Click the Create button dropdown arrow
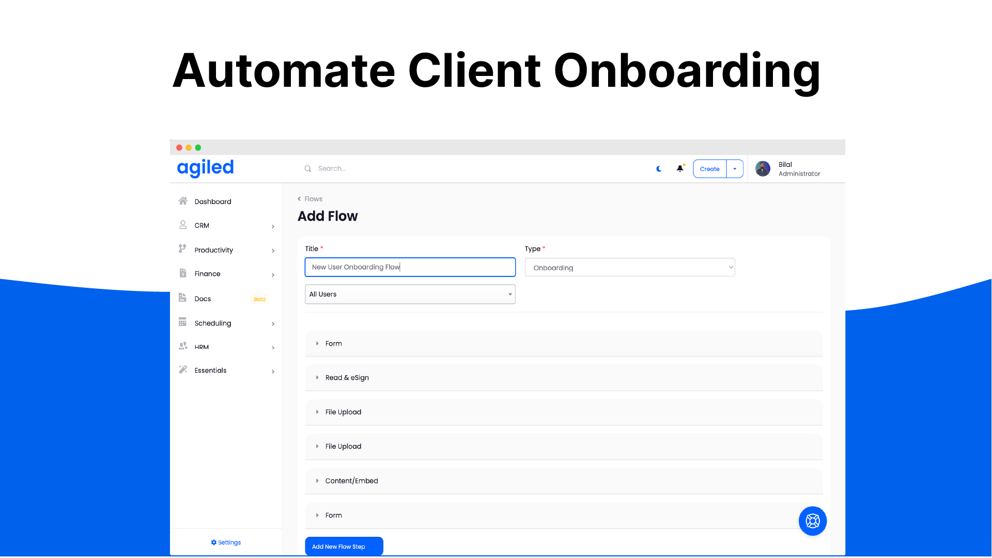 tap(735, 168)
